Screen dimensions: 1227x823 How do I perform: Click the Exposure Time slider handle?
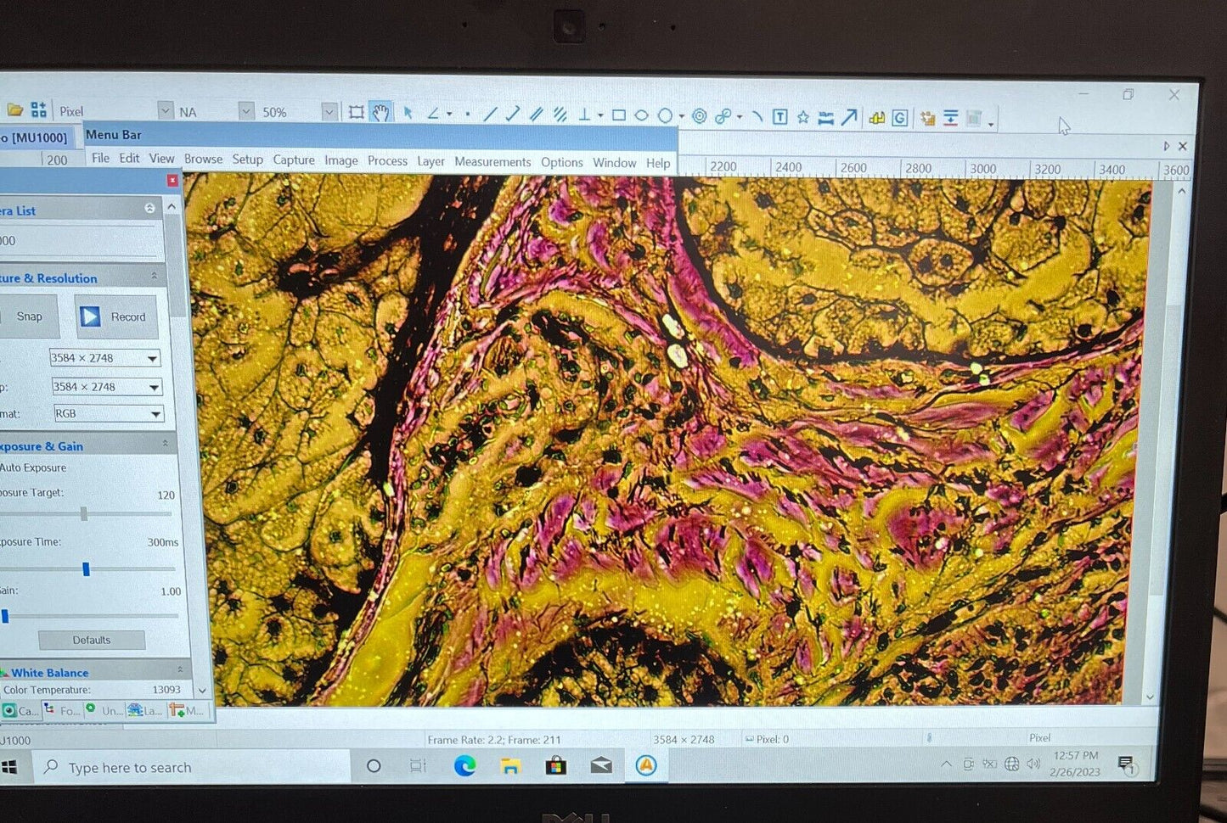click(86, 569)
